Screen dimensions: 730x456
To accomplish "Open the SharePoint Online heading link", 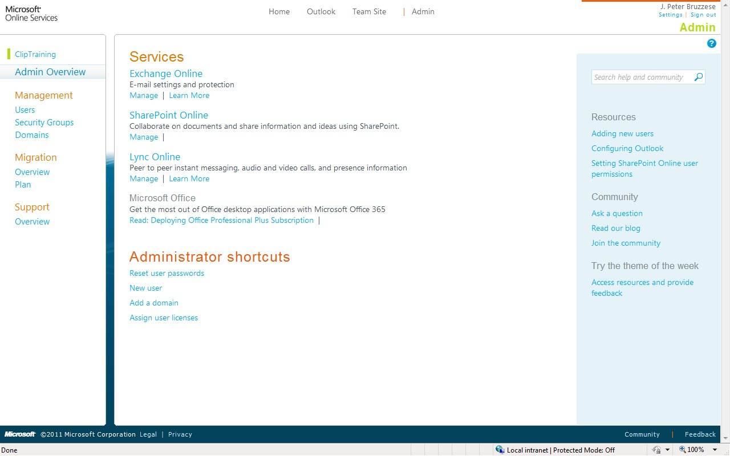I will (x=169, y=115).
